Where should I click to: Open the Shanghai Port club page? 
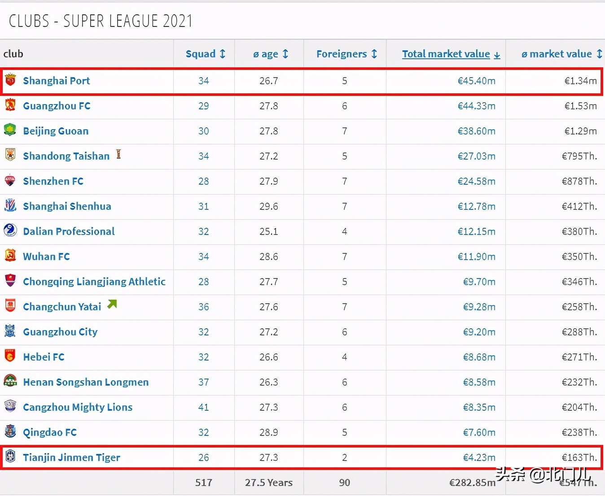point(57,81)
